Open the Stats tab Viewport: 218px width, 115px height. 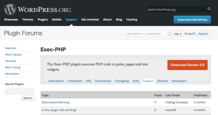tap(136, 81)
